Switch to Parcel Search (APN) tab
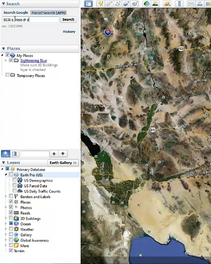Image resolution: width=211 pixels, height=264 pixels. [x=48, y=13]
